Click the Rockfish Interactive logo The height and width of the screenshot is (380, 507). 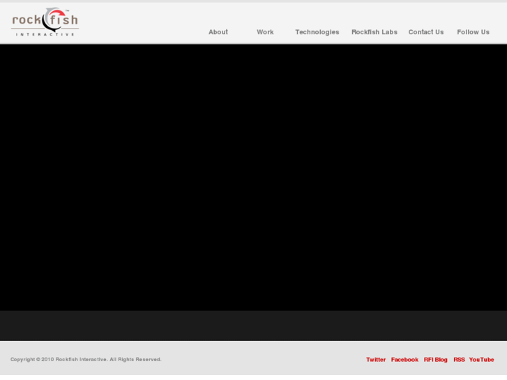coord(45,22)
